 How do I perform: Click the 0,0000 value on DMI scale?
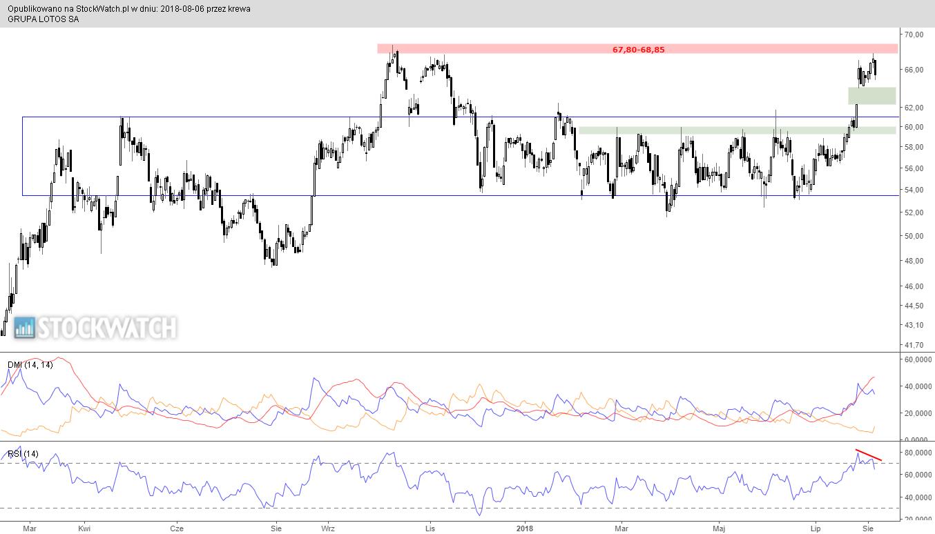tap(916, 440)
